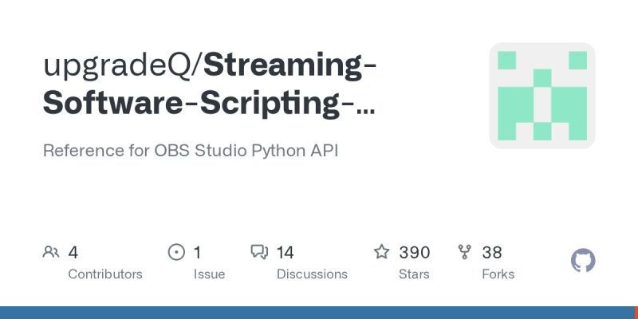Click the fork icon beside 38

[465, 252]
